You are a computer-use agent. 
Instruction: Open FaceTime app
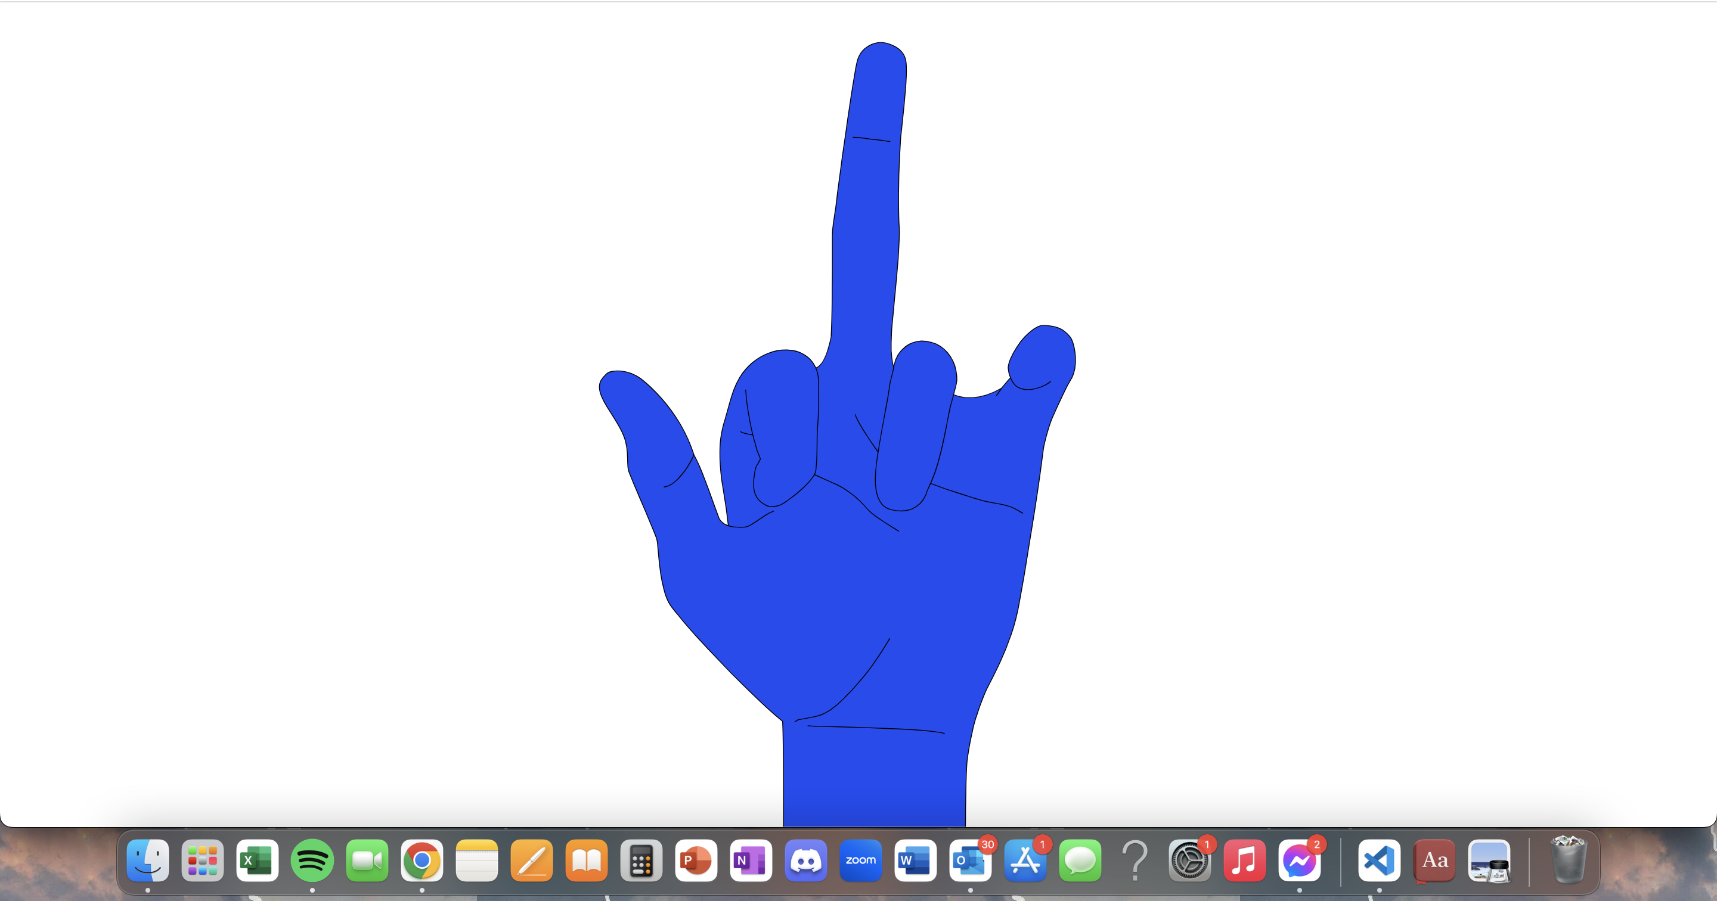pos(367,860)
